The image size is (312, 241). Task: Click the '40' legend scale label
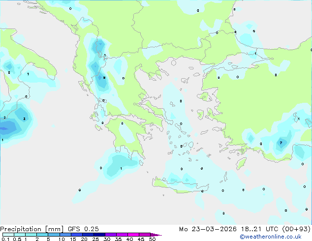coord(129,239)
